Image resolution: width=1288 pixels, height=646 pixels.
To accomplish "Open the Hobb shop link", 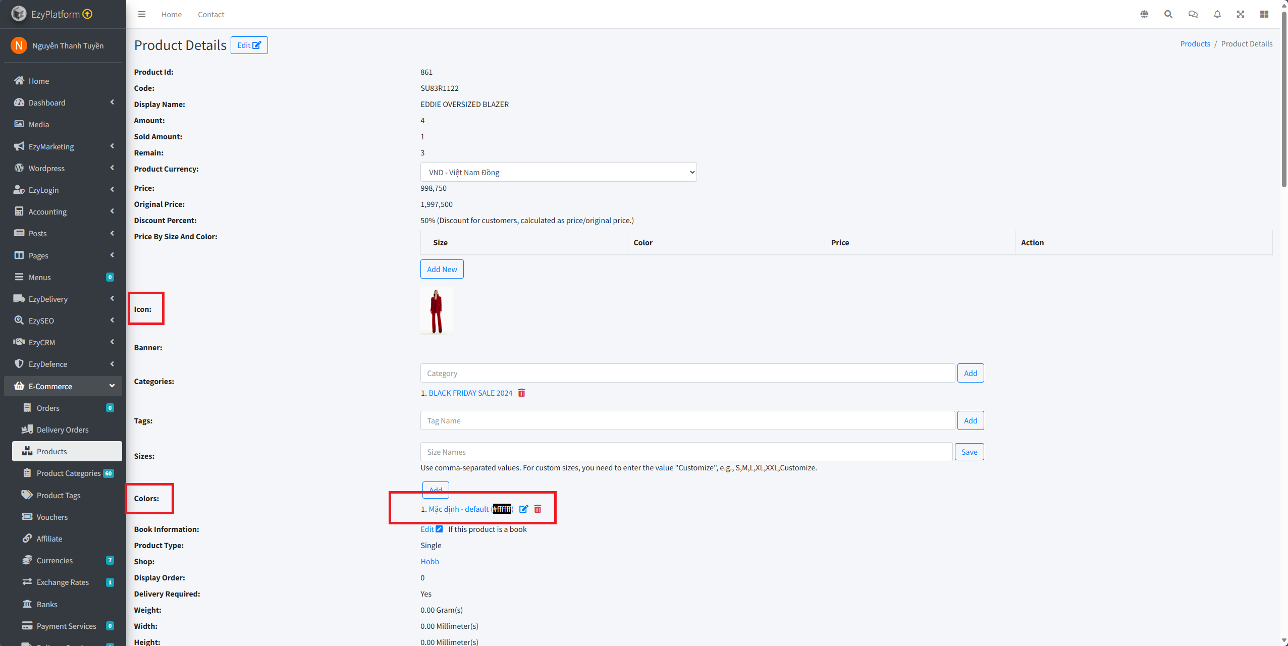I will 430,561.
